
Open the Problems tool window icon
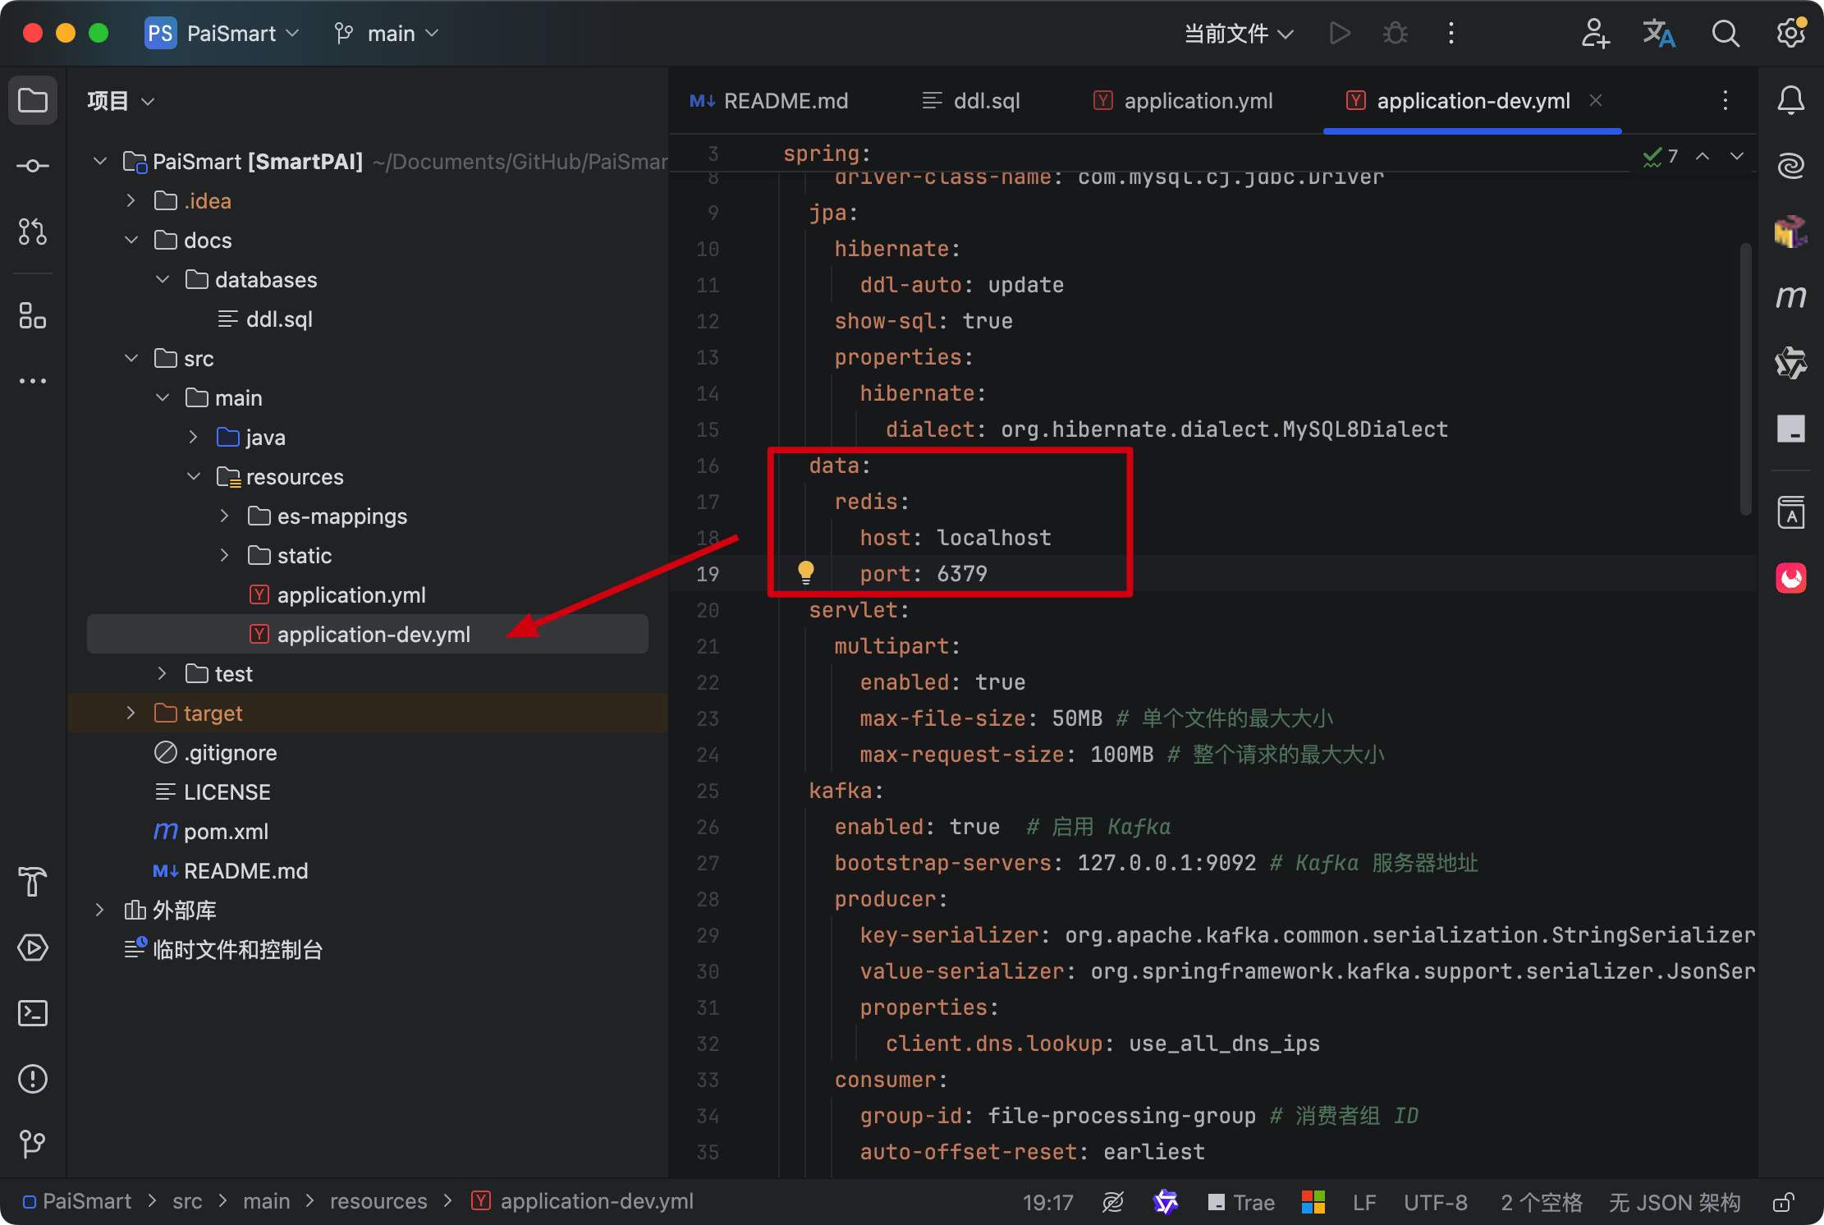pos(33,1079)
